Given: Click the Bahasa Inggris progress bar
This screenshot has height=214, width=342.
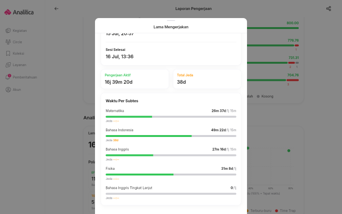Looking at the screenshot, I should (x=171, y=155).
